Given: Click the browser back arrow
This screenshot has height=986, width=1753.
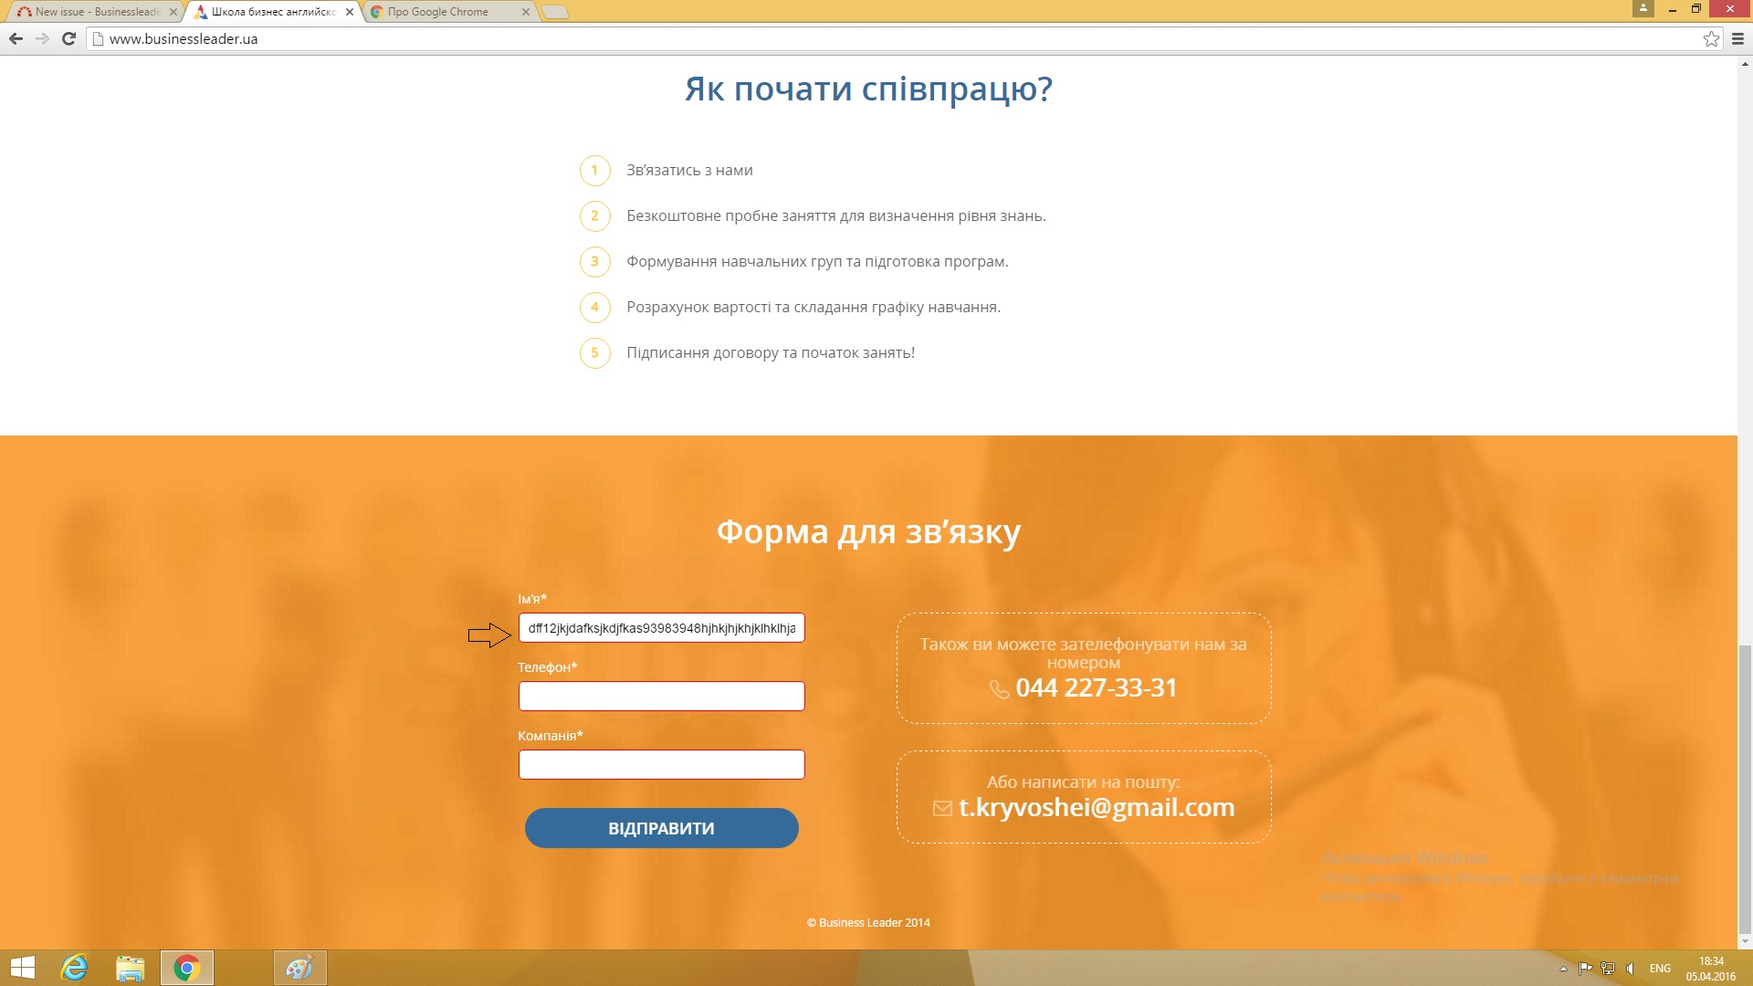Looking at the screenshot, I should 16,38.
